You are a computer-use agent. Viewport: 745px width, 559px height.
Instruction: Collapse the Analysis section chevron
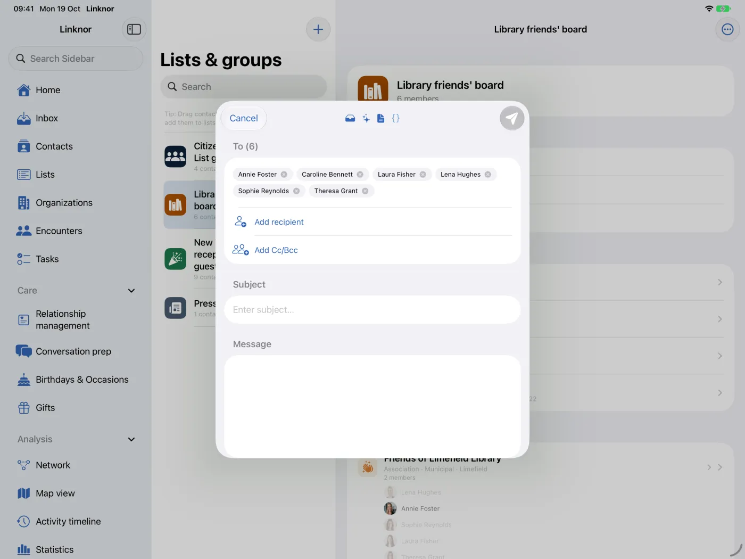click(131, 439)
